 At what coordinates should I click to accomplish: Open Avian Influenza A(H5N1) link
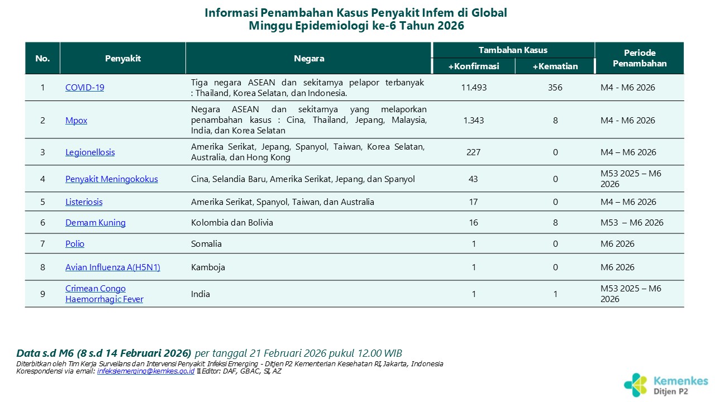[112, 267]
